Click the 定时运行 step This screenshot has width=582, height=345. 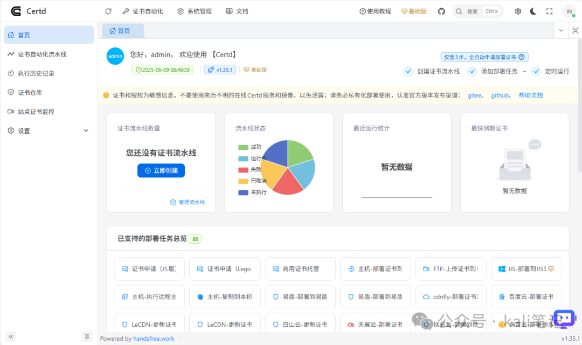pyautogui.click(x=550, y=71)
